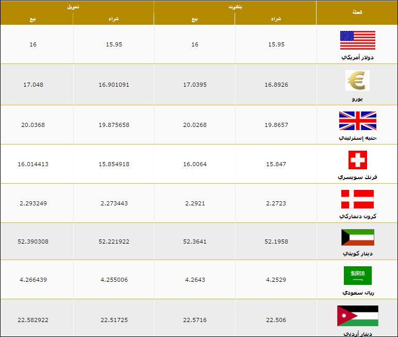Select the sterling banknote buy rate 19.8657

pos(276,125)
